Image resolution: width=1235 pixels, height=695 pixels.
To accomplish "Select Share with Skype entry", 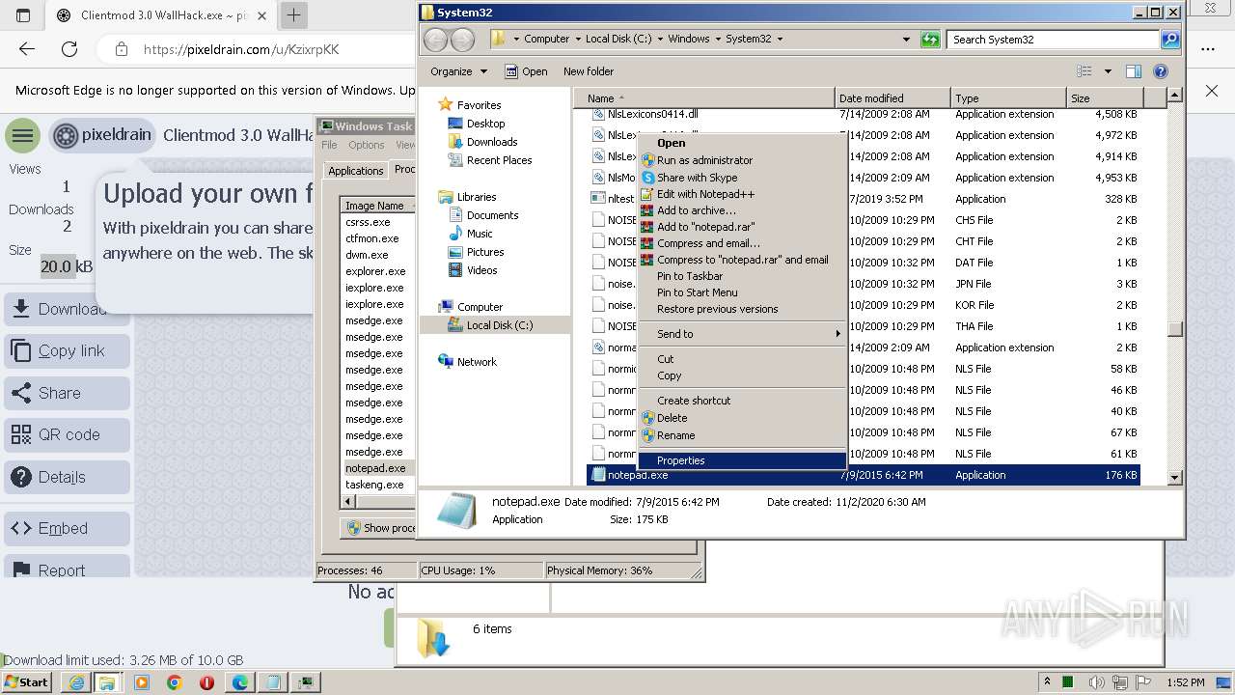I will tap(697, 178).
